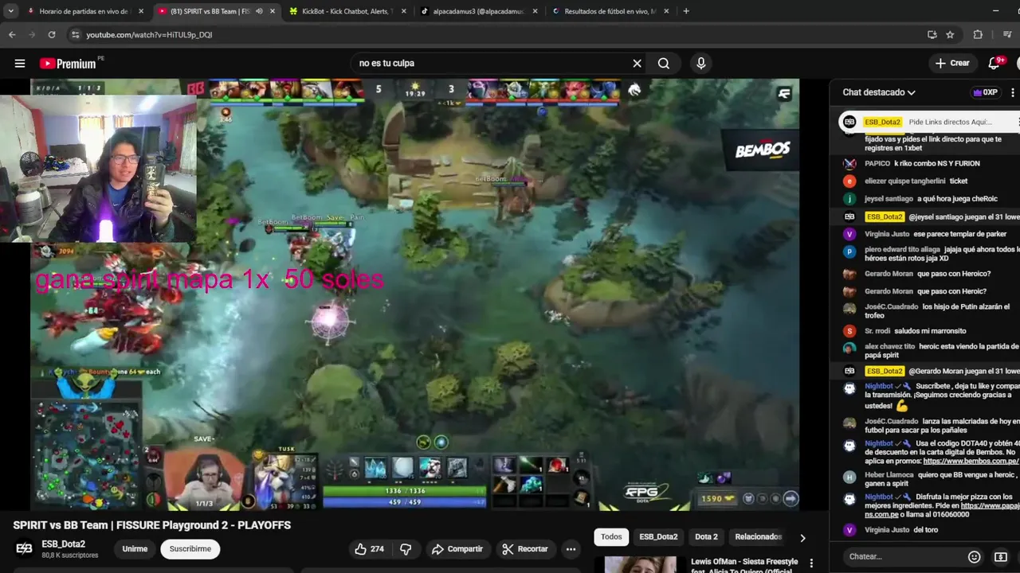
Task: Click the install app icon in address bar
Action: coord(932,35)
